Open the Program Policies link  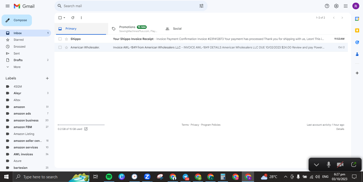pos(211,125)
